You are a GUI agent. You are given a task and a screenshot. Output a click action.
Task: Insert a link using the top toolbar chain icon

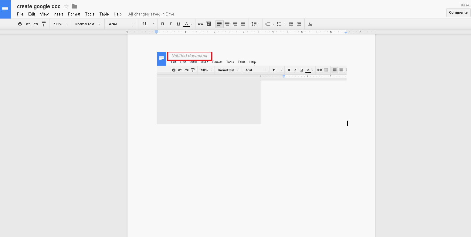click(201, 24)
